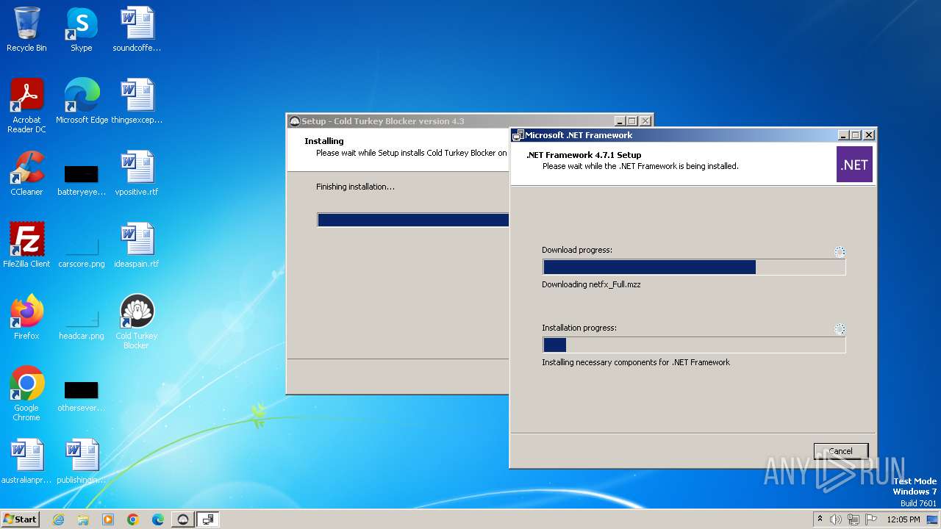Open the network tray icon
Image resolution: width=941 pixels, height=529 pixels.
(x=854, y=519)
